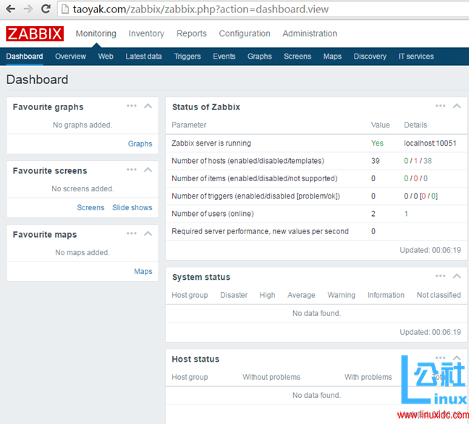Viewport: 469px width, 424px height.
Task: Open the Discovery tab
Action: click(x=370, y=57)
